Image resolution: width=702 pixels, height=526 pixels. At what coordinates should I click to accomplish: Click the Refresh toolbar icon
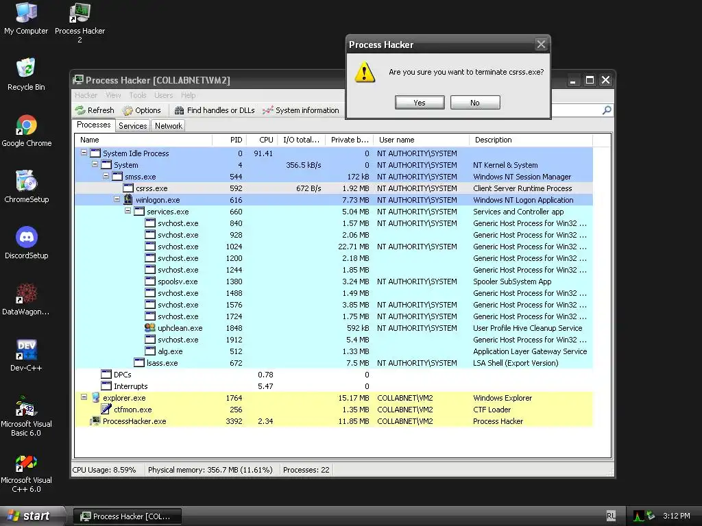point(80,110)
